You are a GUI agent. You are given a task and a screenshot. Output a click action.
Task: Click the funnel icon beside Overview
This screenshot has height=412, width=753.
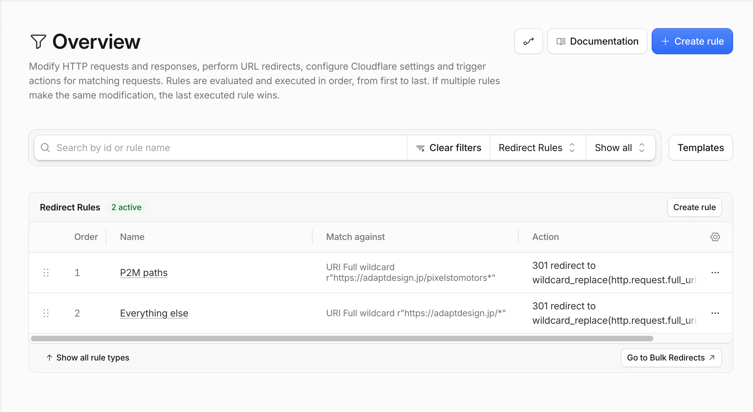pos(38,42)
